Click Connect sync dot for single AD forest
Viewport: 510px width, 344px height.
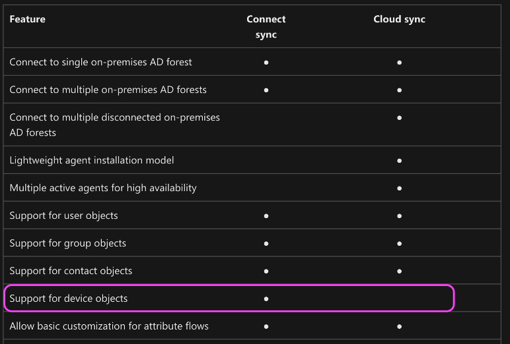[266, 63]
